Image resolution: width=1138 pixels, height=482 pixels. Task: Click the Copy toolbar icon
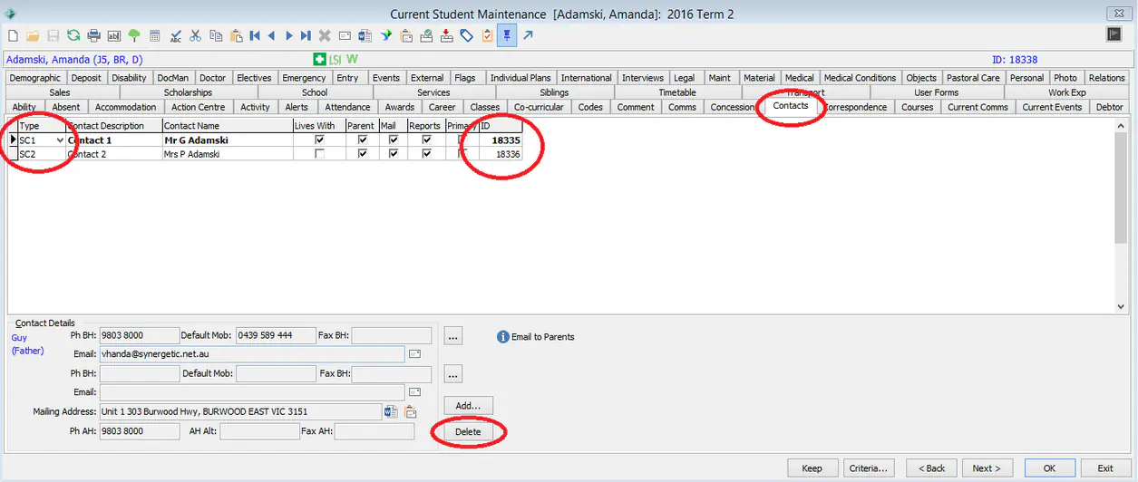[x=216, y=36]
